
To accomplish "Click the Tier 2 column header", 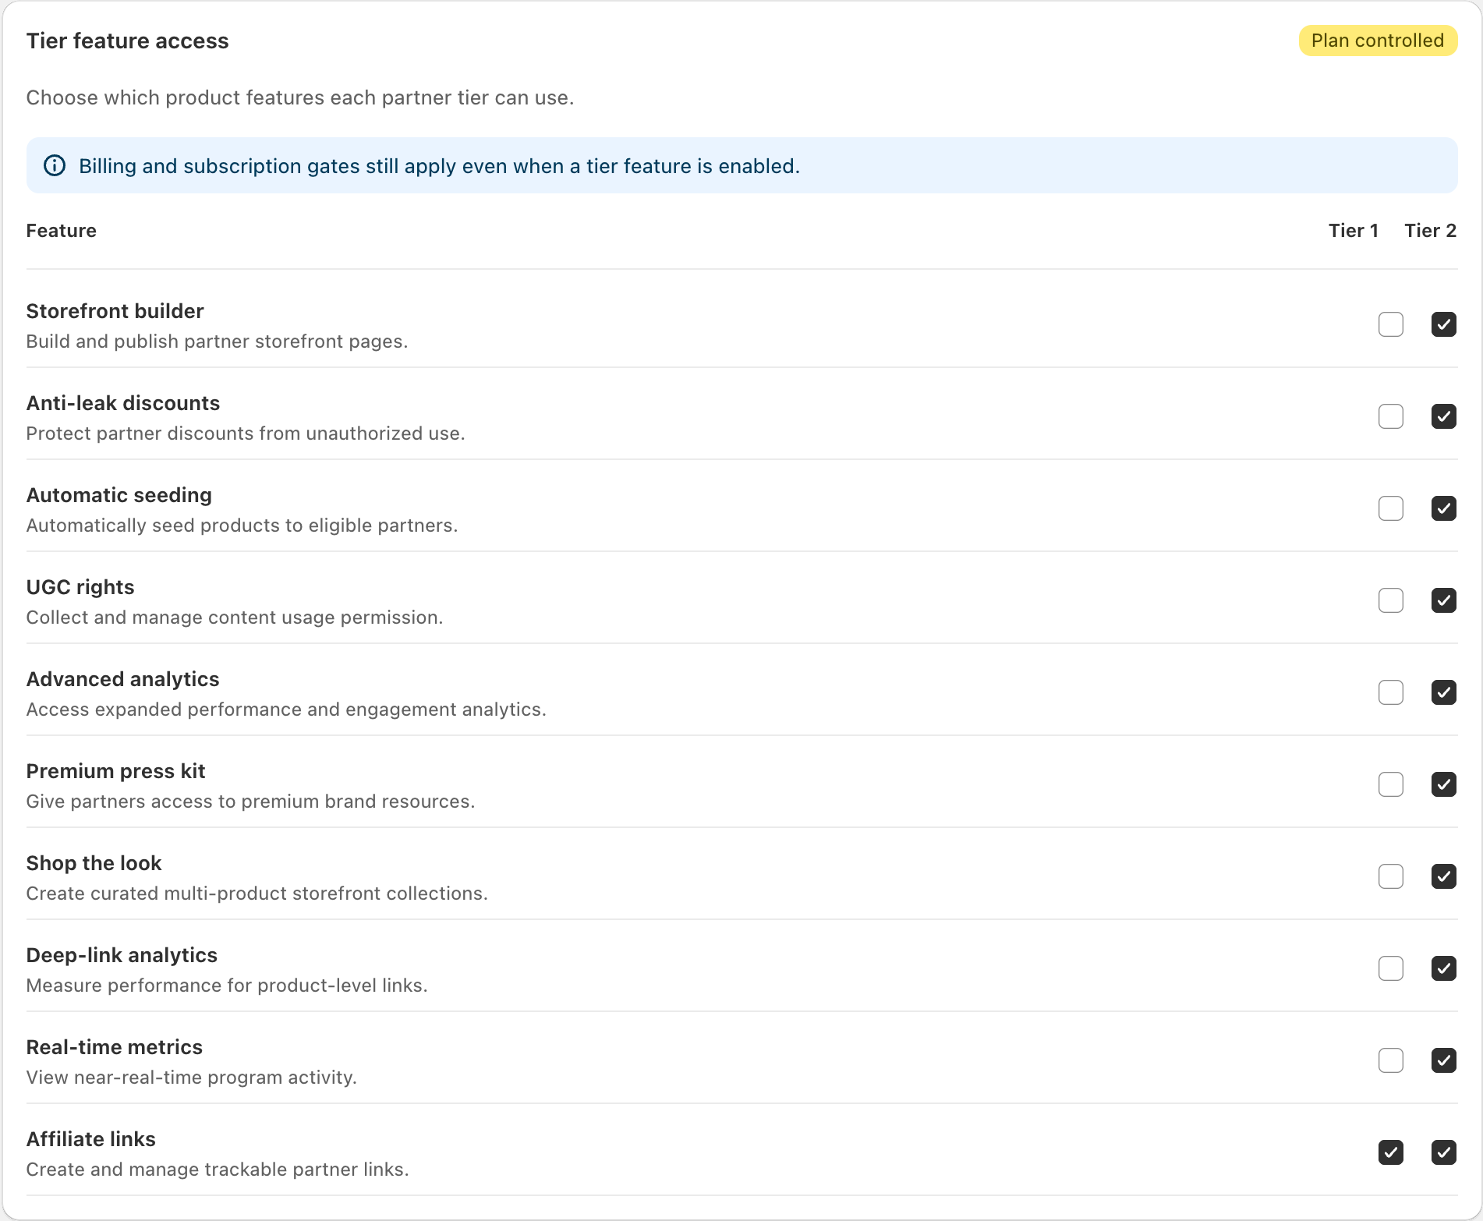I will pos(1431,231).
